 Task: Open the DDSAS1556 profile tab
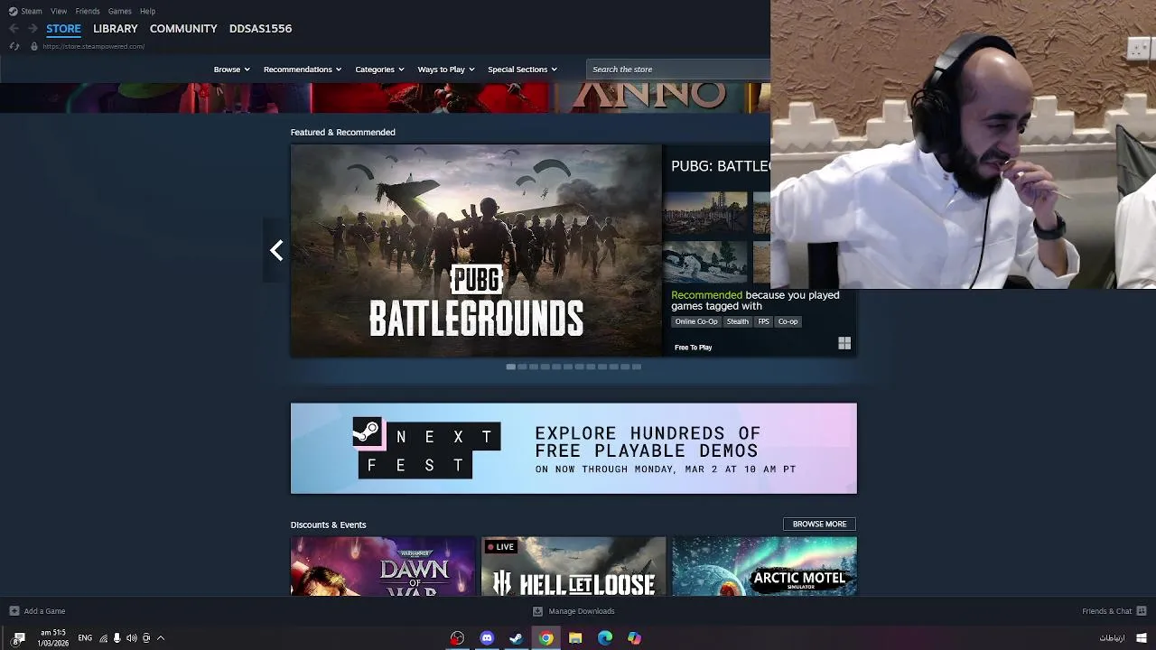260,29
